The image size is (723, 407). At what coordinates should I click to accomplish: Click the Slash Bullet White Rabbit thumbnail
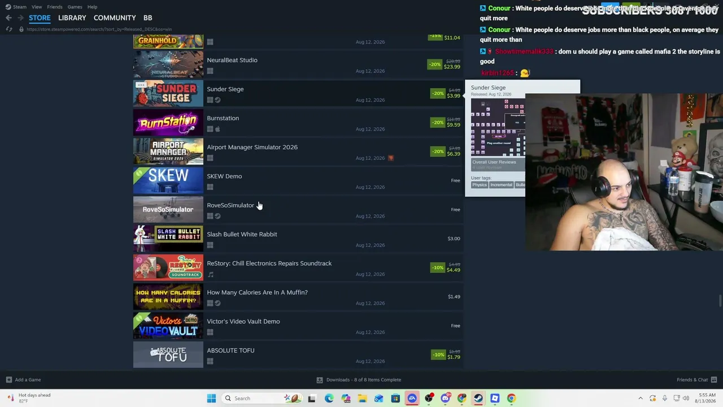tap(168, 239)
